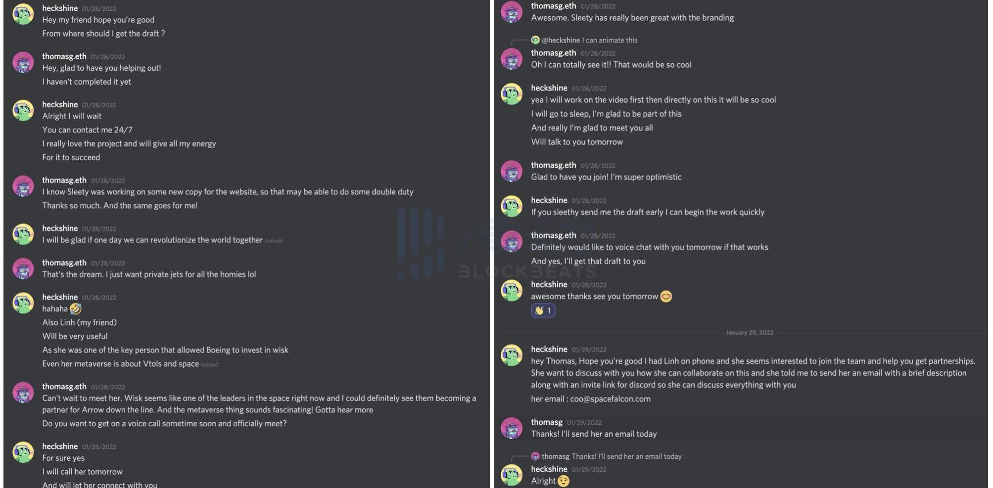Click thomasg username above "Thanks! I'll send her an email"
The width and height of the screenshot is (993, 488).
pos(546,422)
